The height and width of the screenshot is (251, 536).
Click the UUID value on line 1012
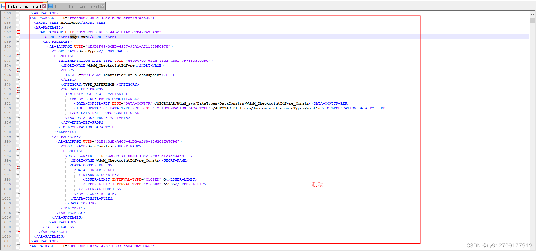[110, 246]
